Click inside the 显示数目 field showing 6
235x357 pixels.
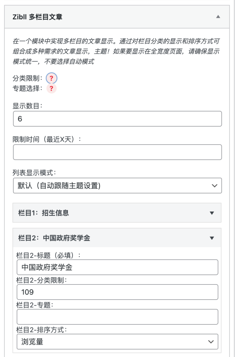[117, 118]
